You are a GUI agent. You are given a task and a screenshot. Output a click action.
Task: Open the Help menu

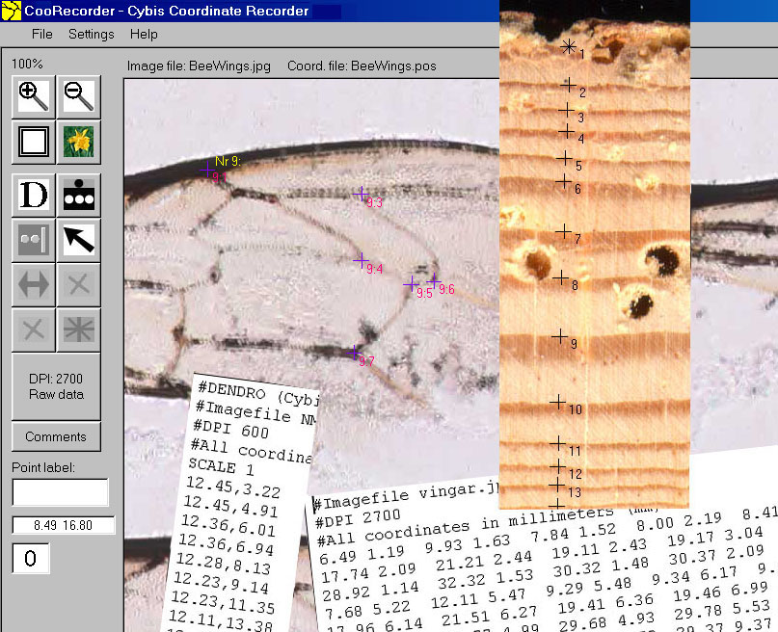point(144,35)
